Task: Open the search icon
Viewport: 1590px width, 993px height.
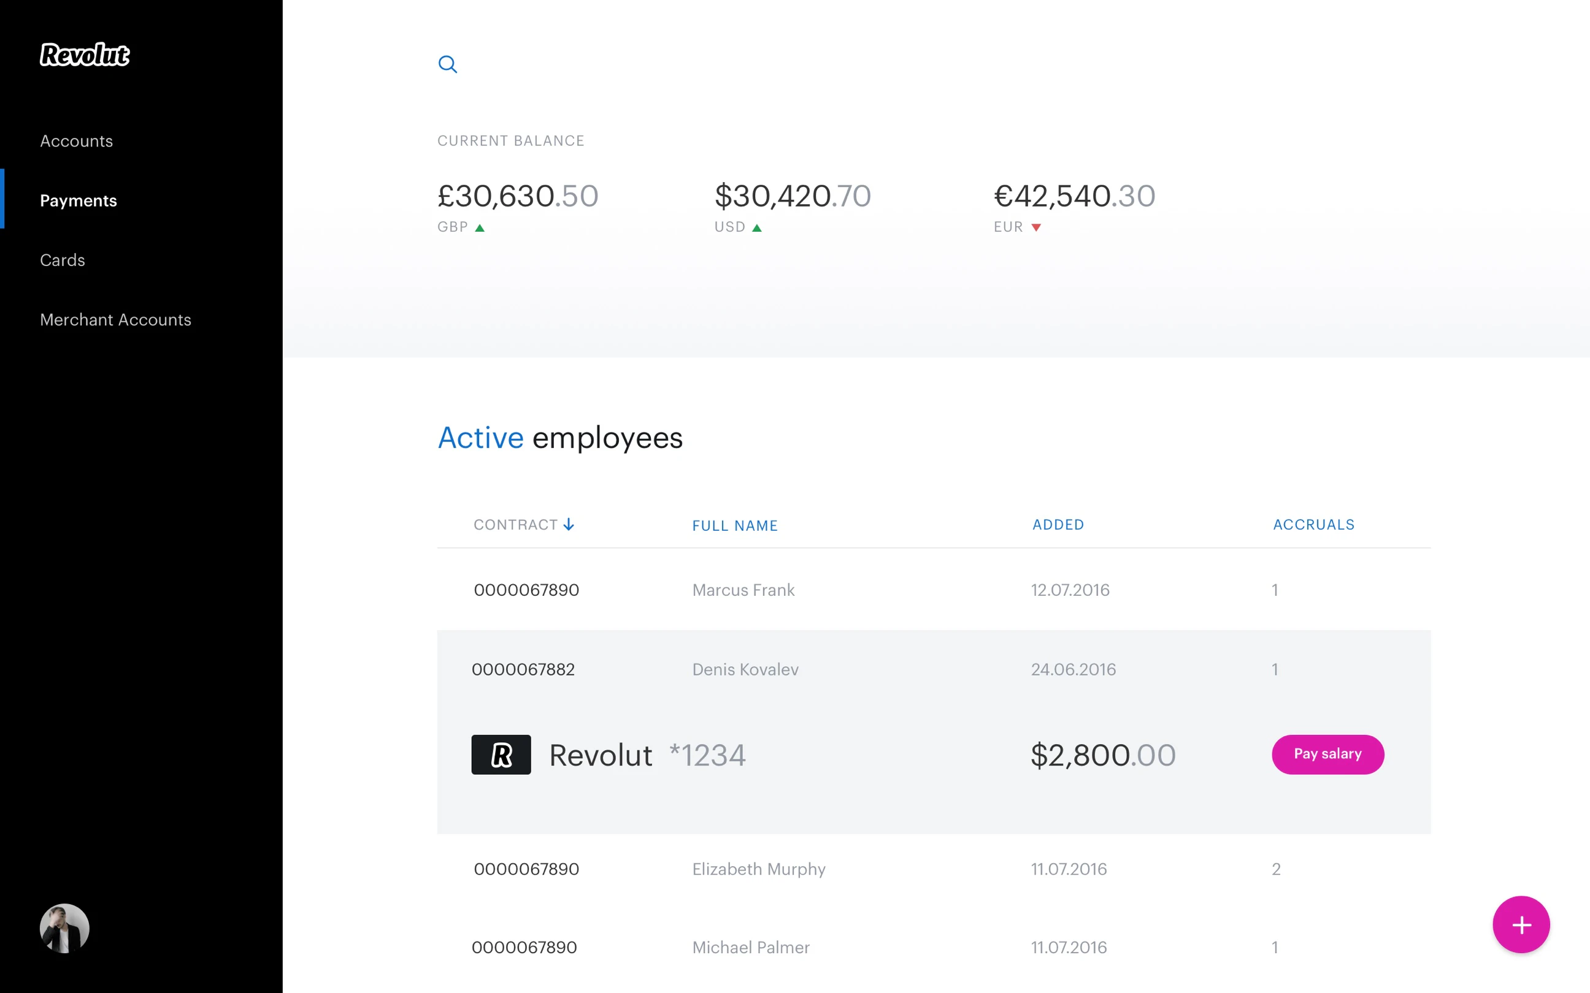Action: (x=447, y=64)
